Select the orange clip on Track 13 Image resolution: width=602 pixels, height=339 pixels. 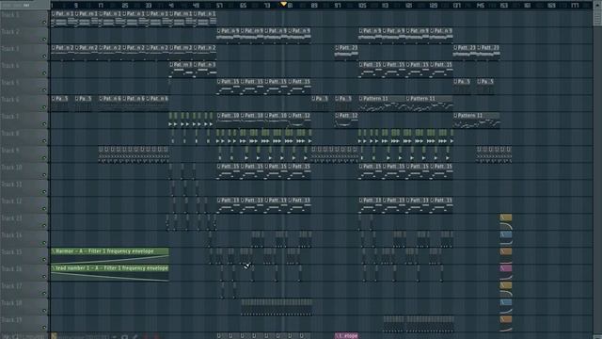click(x=506, y=222)
